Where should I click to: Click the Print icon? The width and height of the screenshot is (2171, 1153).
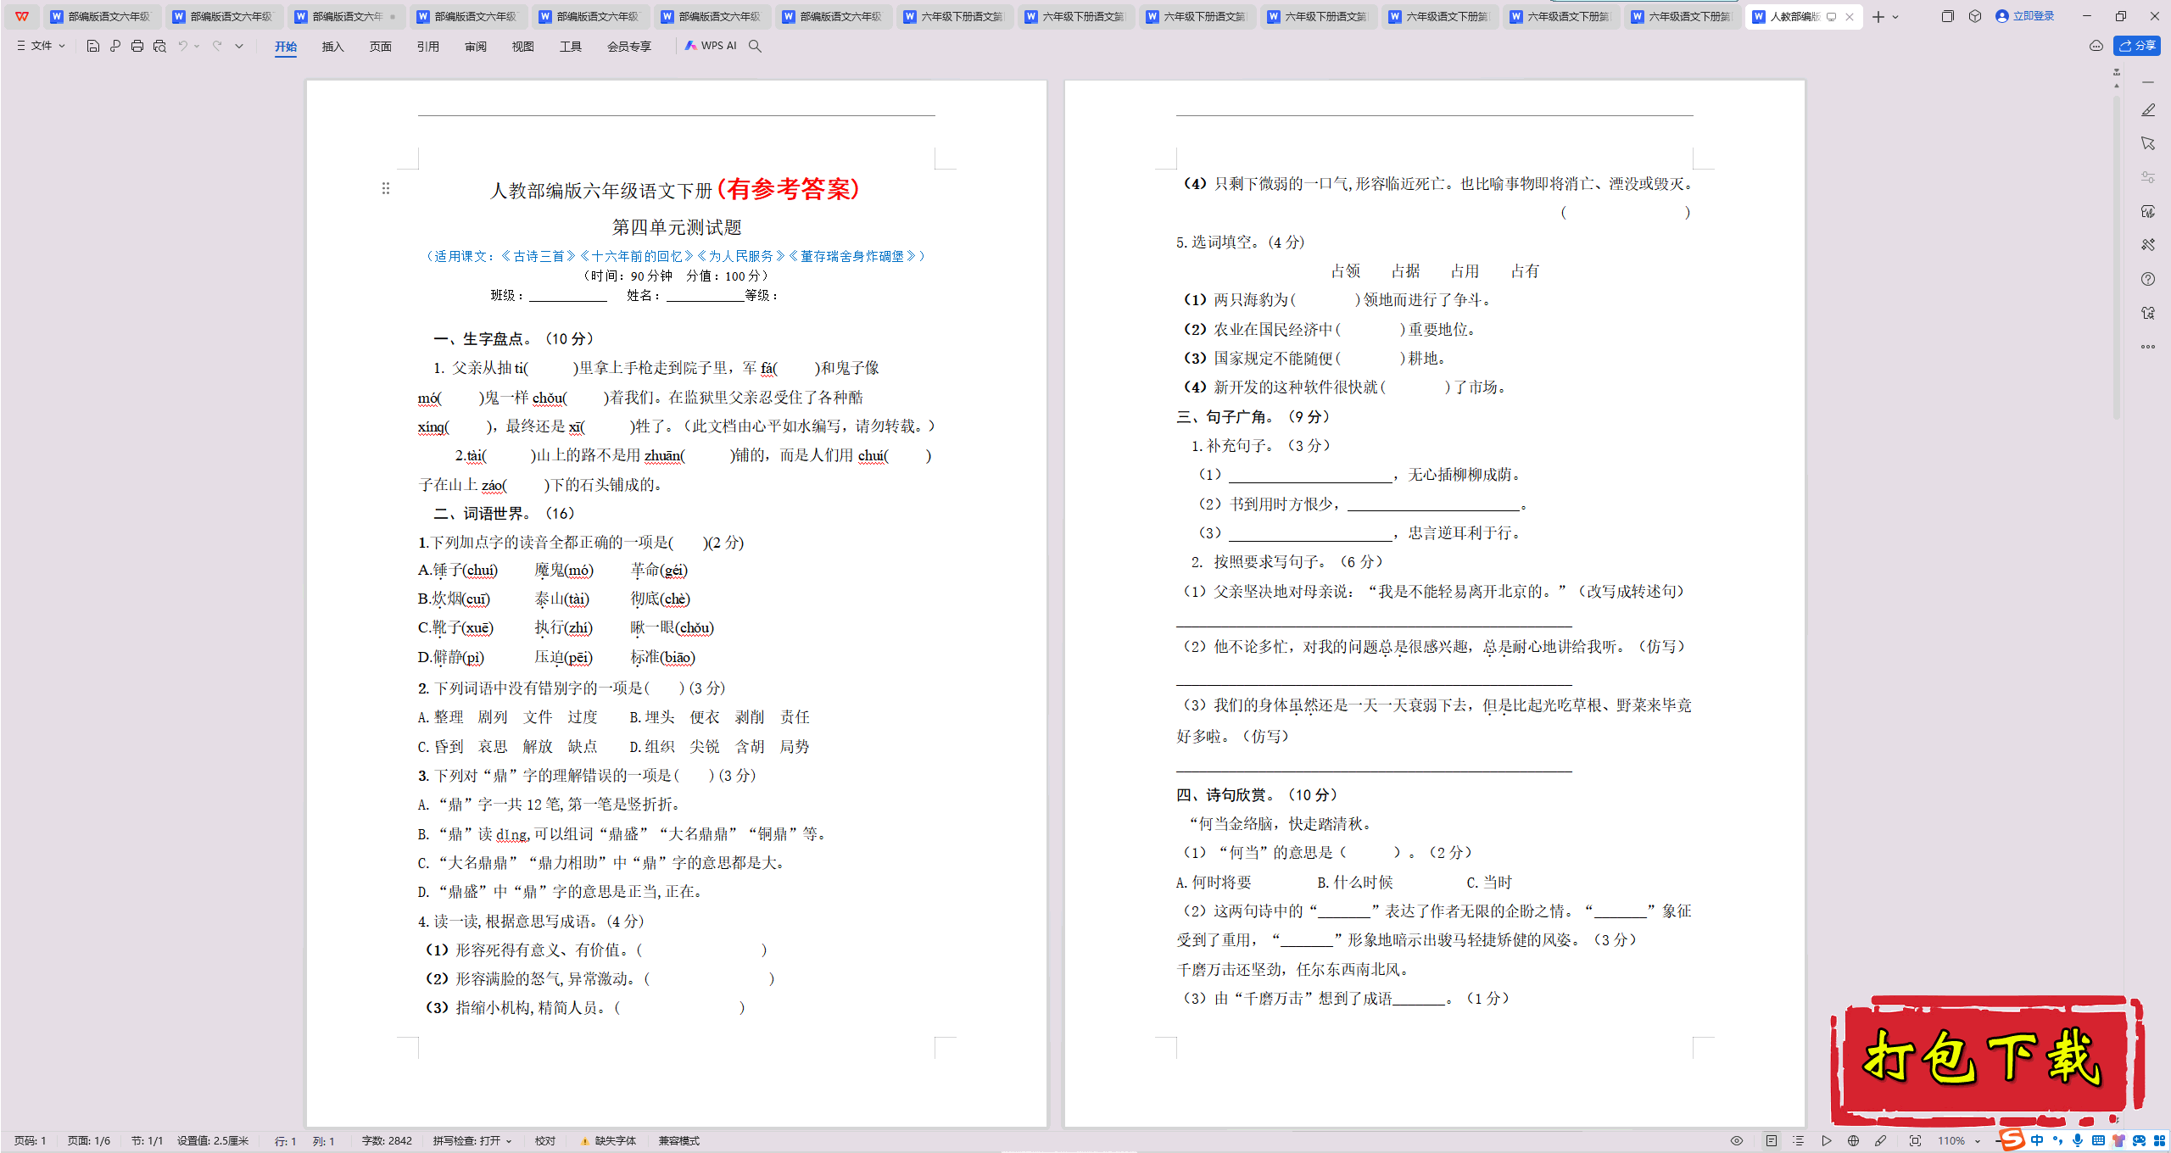[137, 46]
